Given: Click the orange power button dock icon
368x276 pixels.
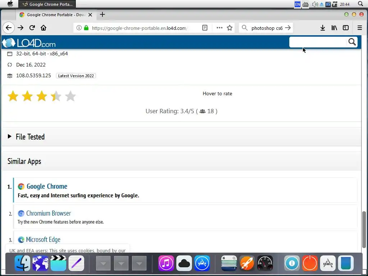Looking at the screenshot, I should tap(310, 263).
